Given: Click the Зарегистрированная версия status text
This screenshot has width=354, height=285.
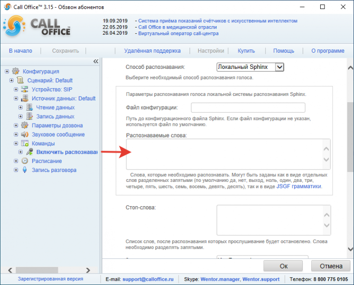Looking at the screenshot, I should pos(50,279).
